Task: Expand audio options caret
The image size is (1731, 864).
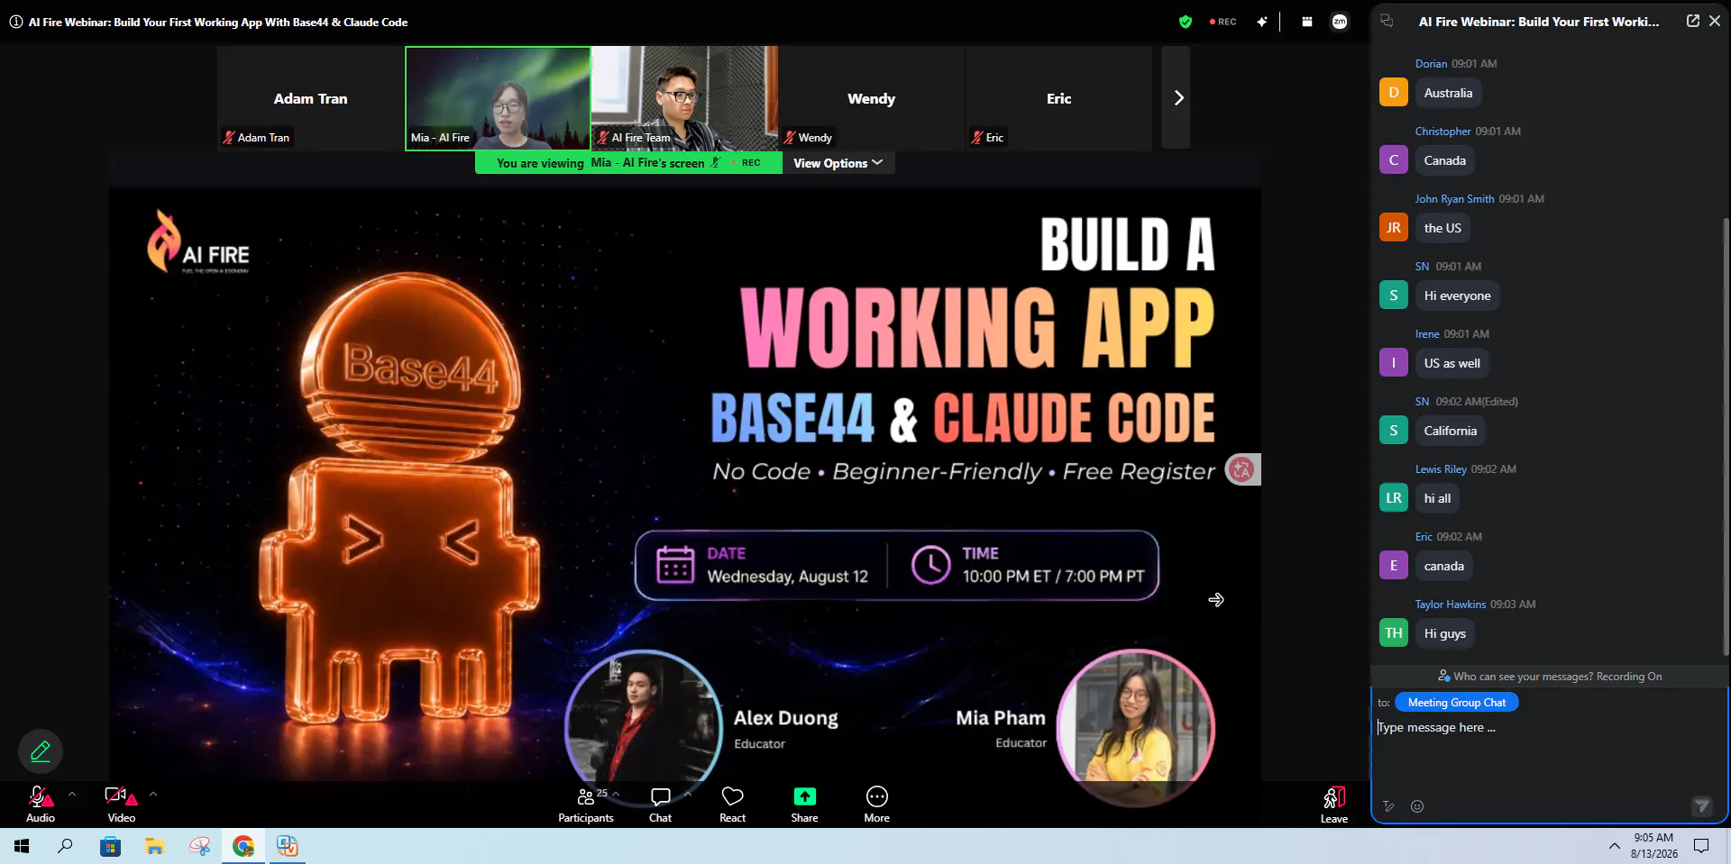Action: click(72, 794)
